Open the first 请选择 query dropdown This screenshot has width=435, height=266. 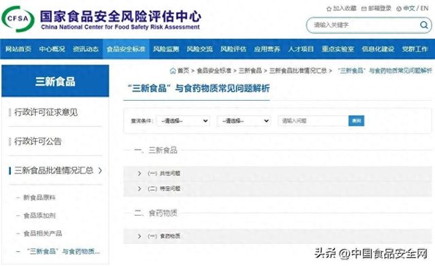[183, 121]
